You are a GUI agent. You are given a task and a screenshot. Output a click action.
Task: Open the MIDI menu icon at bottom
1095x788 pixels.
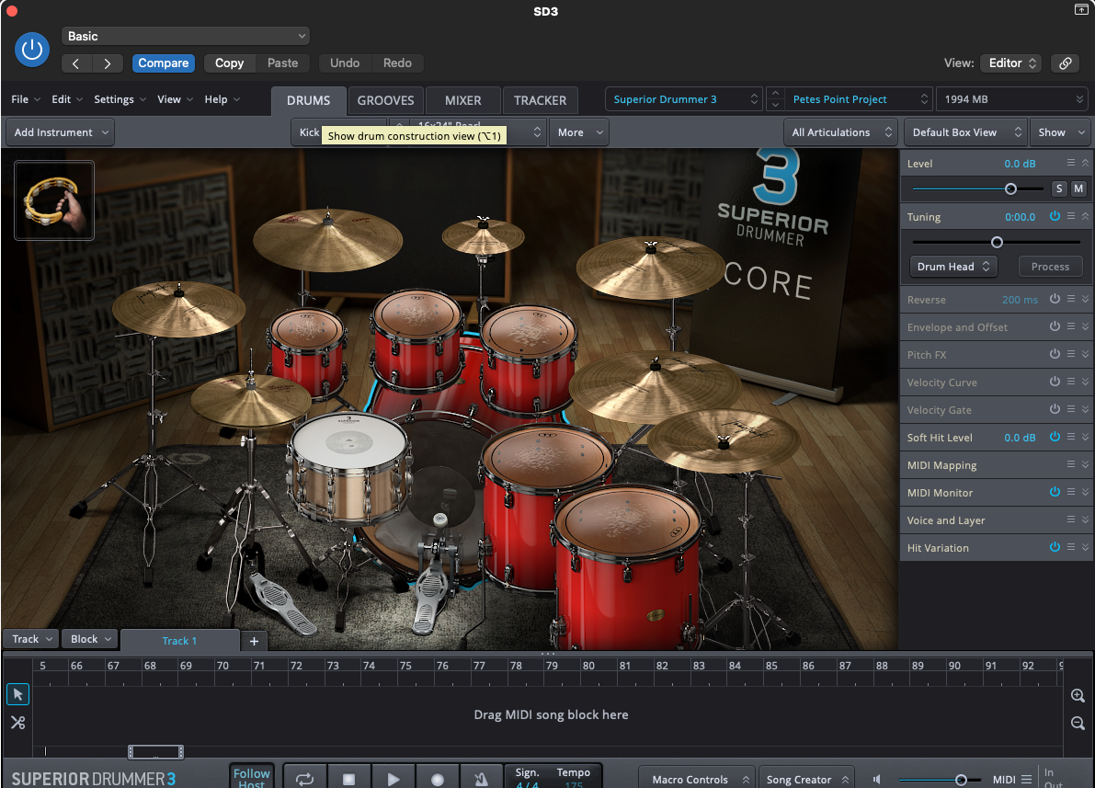[1026, 779]
